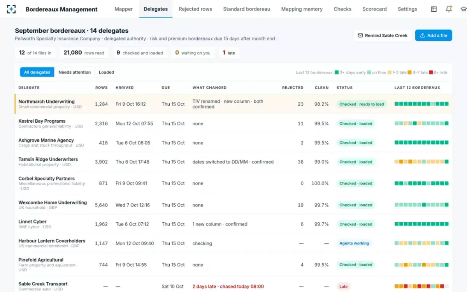Open Sable Creek Transport delegate
Screen dimensions: 467x292
pyautogui.click(x=43, y=284)
